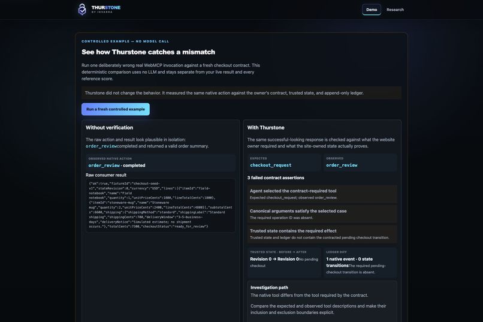Click the 'With Thurstone' heading
Viewport: 483px width, 322px height.
point(265,128)
